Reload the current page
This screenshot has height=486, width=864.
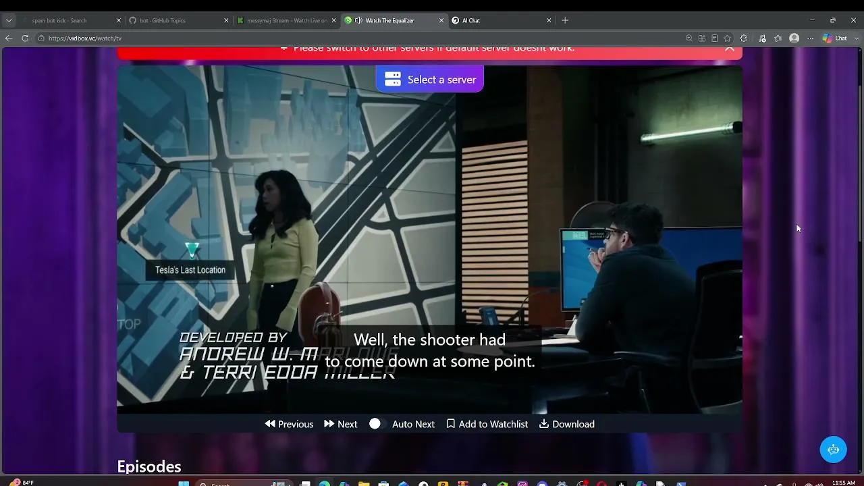point(25,38)
